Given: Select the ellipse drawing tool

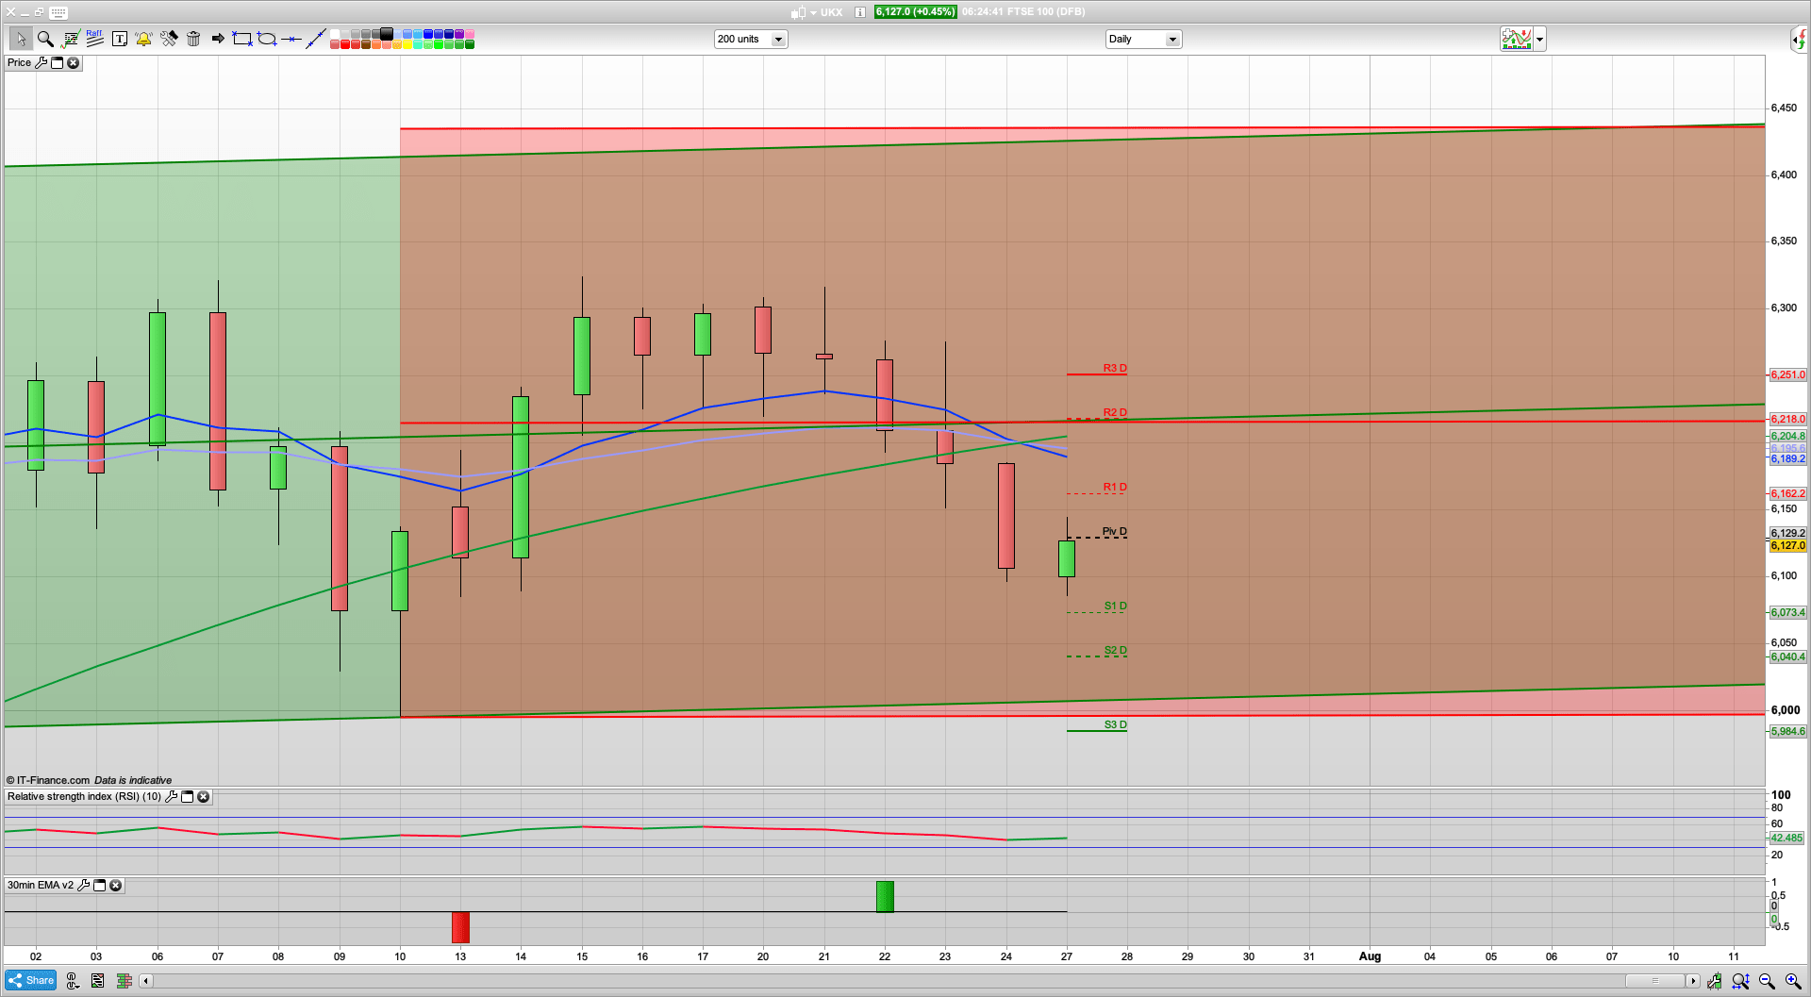Looking at the screenshot, I should click(x=268, y=39).
